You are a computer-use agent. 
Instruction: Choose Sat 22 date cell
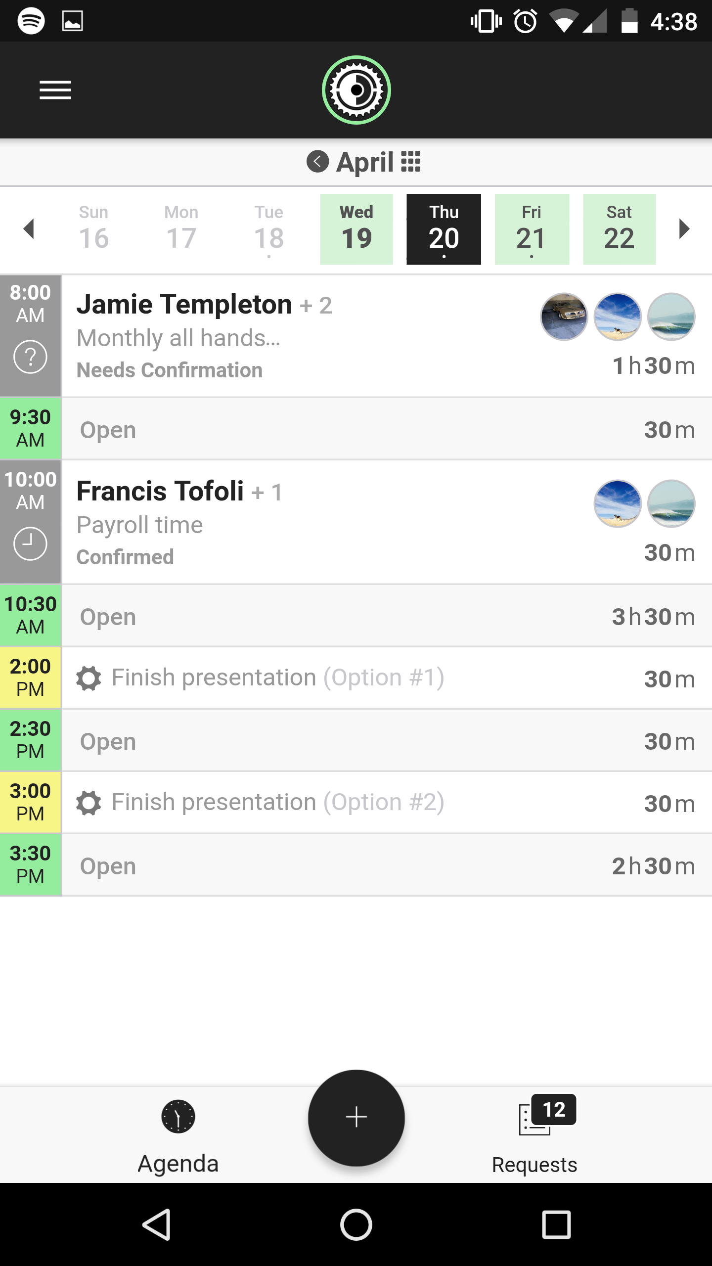pyautogui.click(x=619, y=229)
